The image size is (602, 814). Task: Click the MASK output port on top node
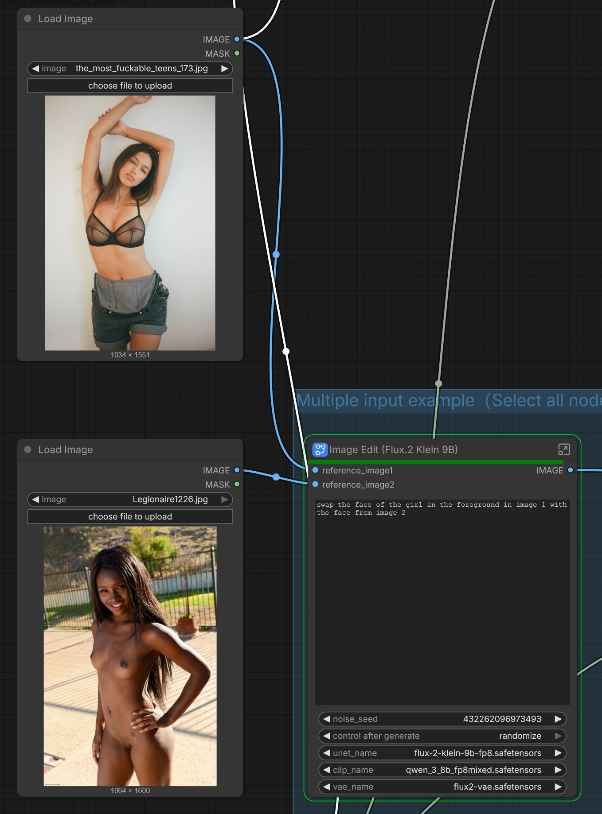coord(237,54)
